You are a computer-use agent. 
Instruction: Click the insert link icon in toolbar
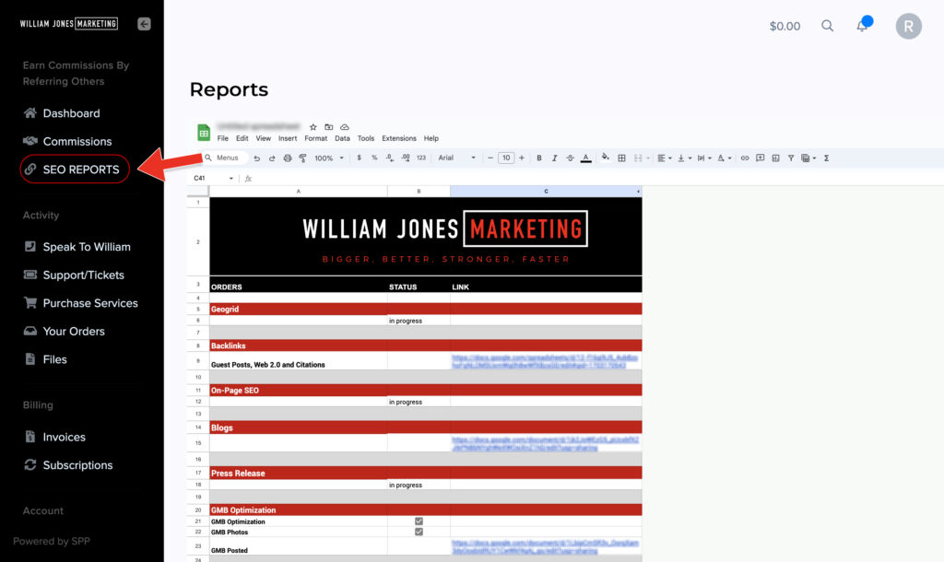point(745,158)
